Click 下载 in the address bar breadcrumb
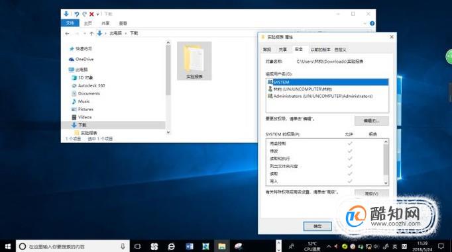The height and width of the screenshot is (252, 452). click(134, 33)
